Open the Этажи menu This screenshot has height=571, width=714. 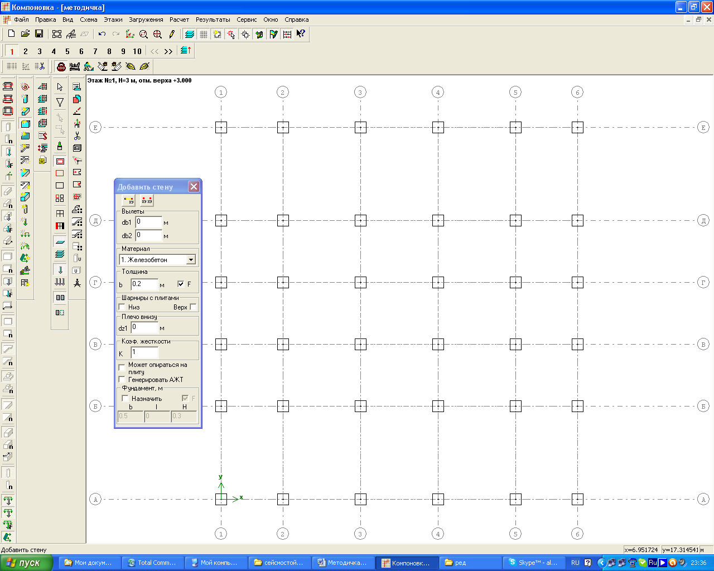click(113, 20)
